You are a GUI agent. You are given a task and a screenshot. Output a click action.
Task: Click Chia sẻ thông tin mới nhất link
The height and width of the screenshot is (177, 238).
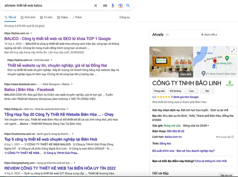[211, 161]
